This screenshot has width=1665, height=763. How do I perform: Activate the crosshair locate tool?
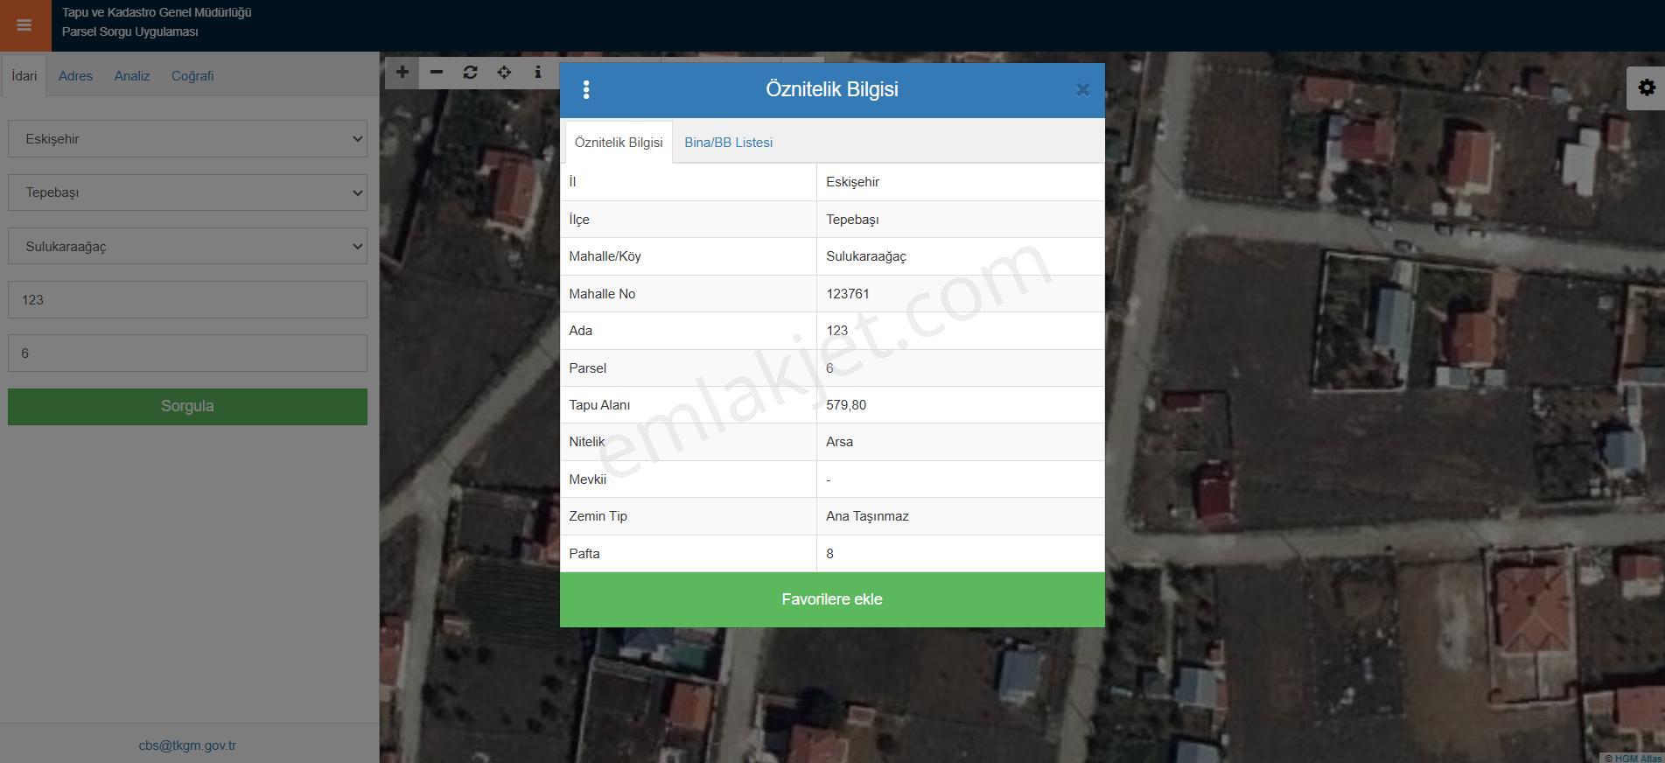[x=504, y=73]
